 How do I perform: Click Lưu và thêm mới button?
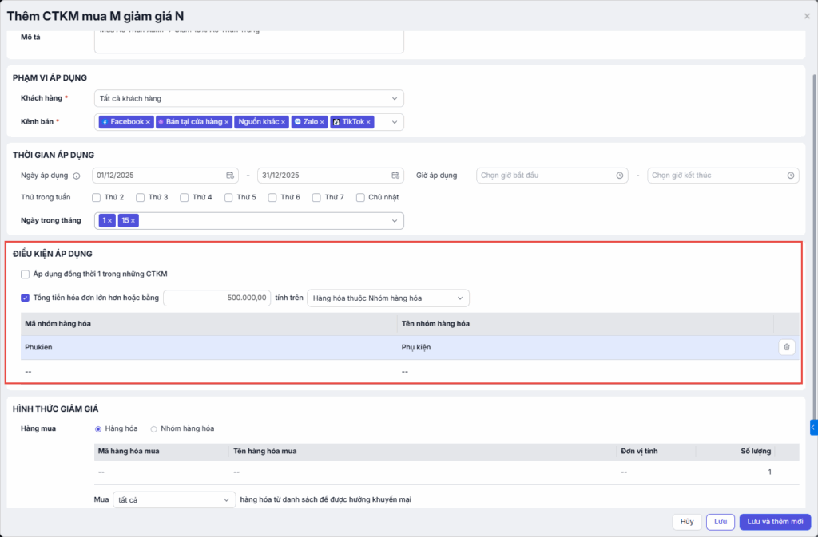tap(775, 522)
